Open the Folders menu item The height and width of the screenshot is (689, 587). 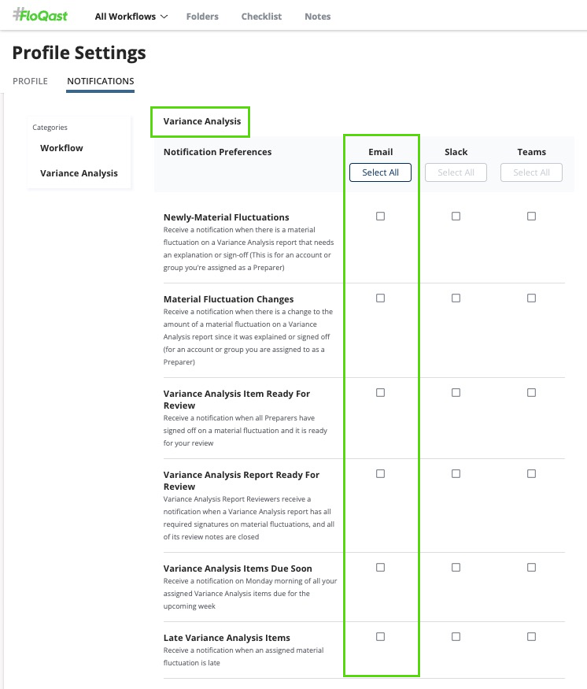coord(202,17)
